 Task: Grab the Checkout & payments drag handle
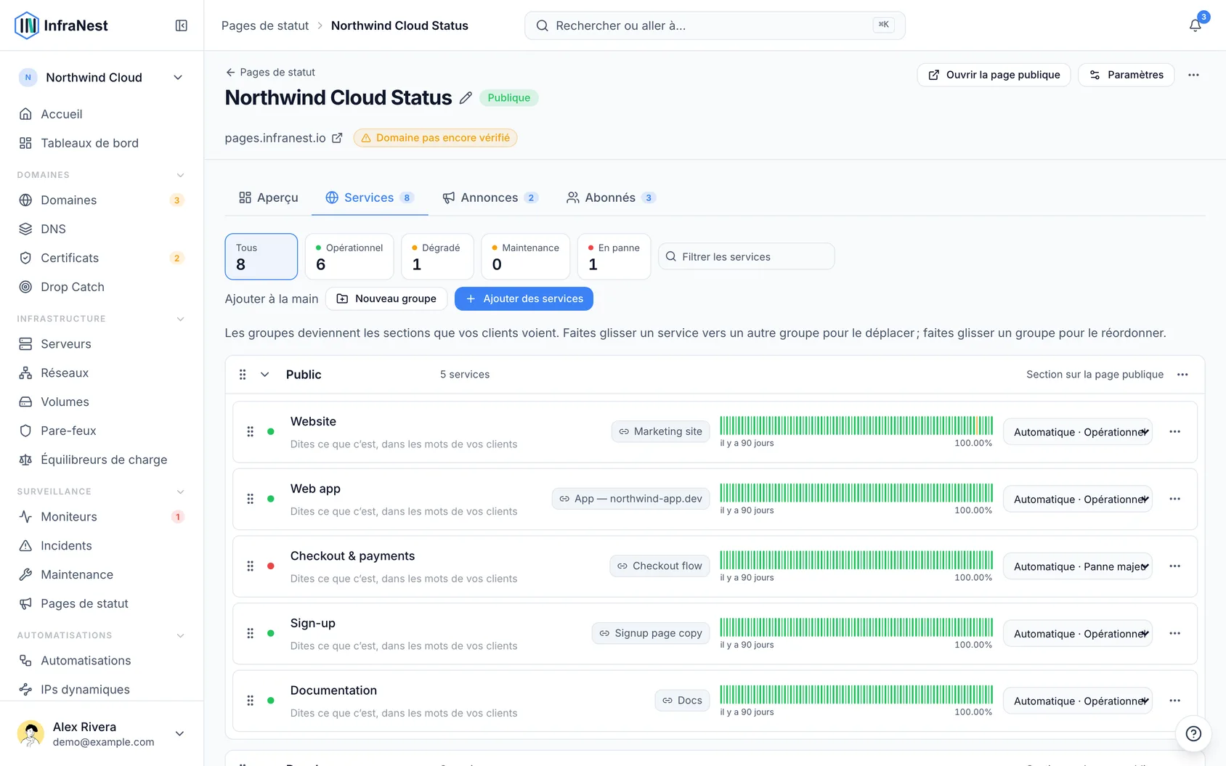251,566
